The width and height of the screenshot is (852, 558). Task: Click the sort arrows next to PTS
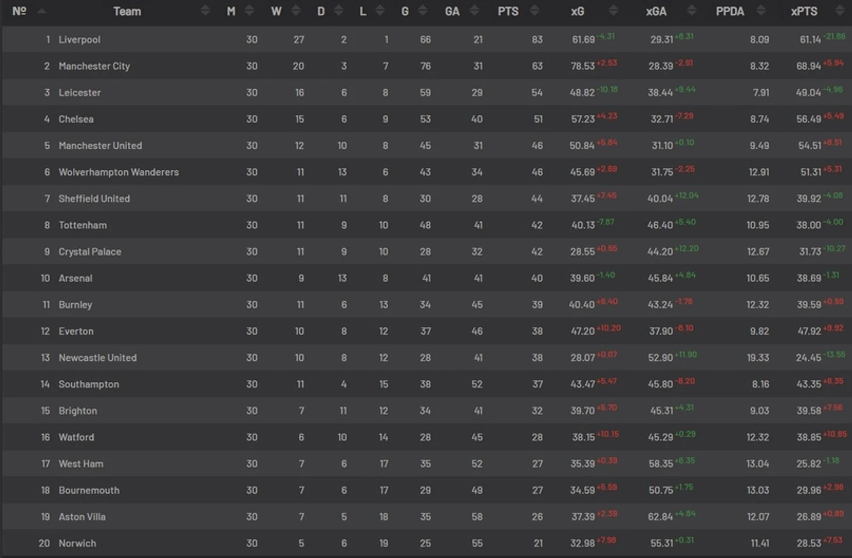tap(534, 10)
